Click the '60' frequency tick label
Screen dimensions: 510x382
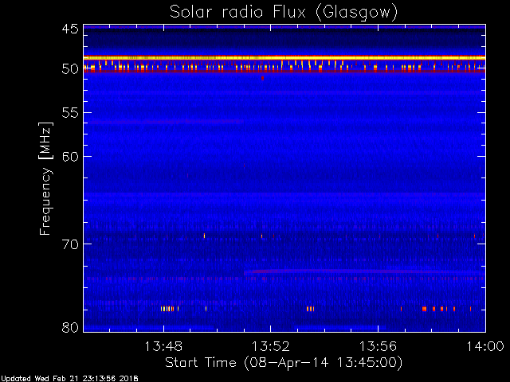click(x=70, y=156)
